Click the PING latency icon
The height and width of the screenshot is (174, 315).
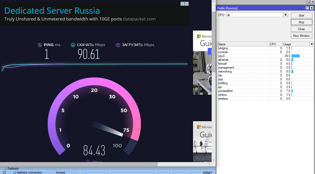click(40, 45)
